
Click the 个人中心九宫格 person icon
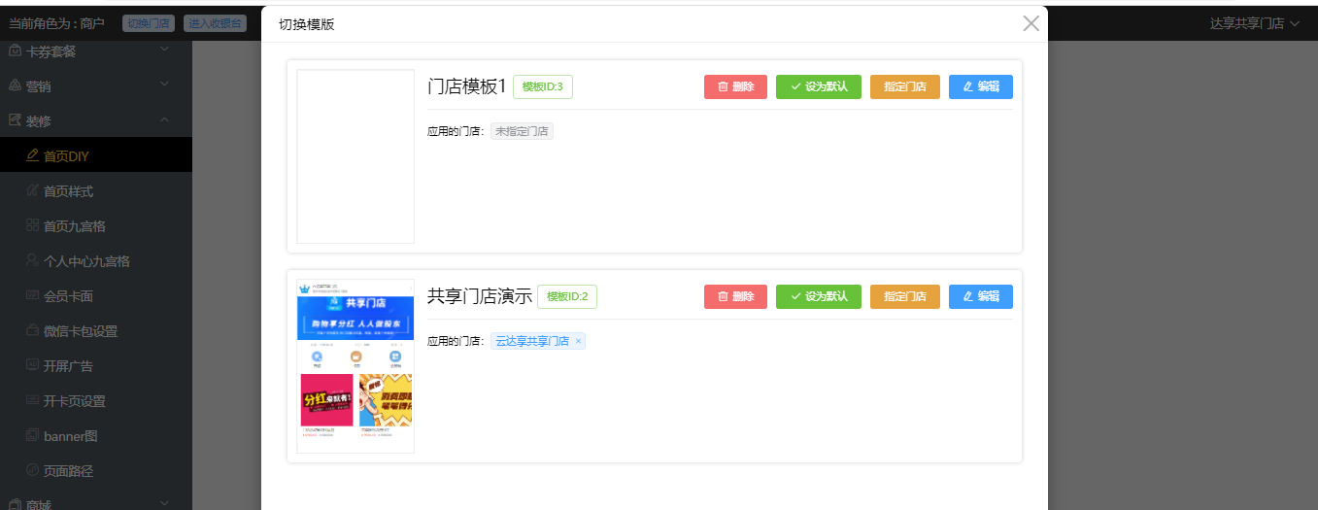(33, 260)
